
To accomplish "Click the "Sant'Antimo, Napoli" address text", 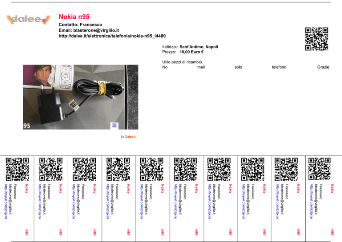I will click(199, 46).
